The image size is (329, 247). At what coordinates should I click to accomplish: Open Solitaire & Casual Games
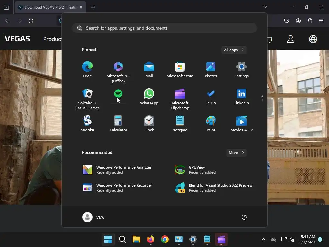click(87, 99)
